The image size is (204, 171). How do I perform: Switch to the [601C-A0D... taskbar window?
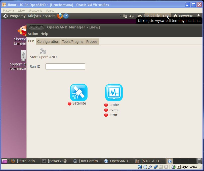click(x=150, y=161)
